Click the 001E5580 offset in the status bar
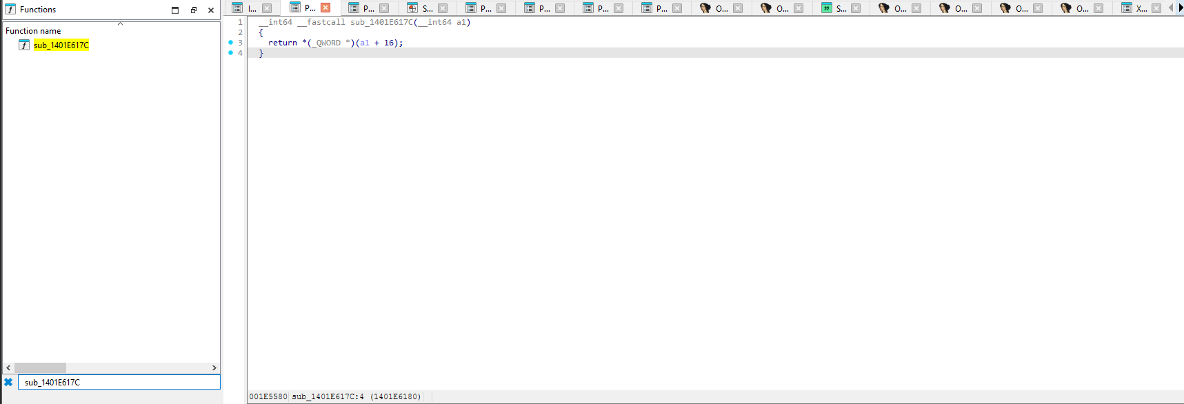The height and width of the screenshot is (404, 1184). [x=268, y=396]
